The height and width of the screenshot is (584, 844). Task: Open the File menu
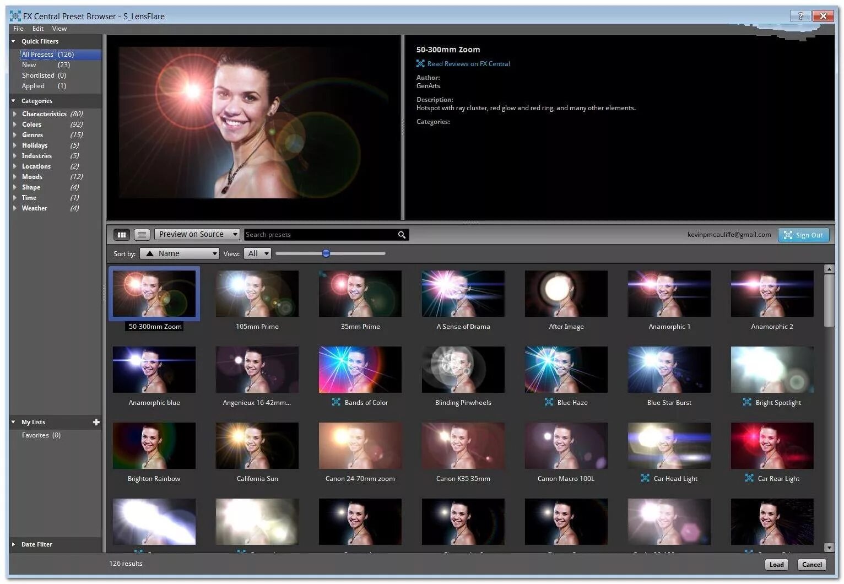coord(18,28)
